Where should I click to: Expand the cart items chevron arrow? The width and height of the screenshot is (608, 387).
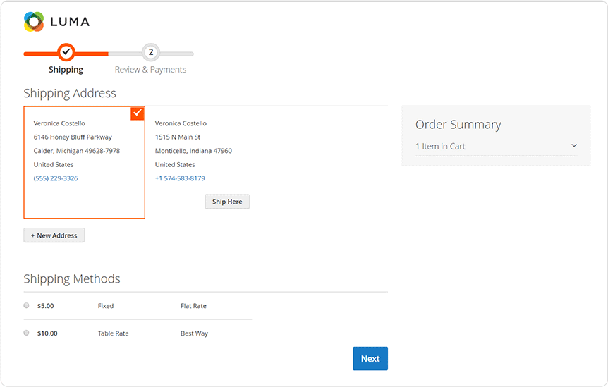point(573,146)
